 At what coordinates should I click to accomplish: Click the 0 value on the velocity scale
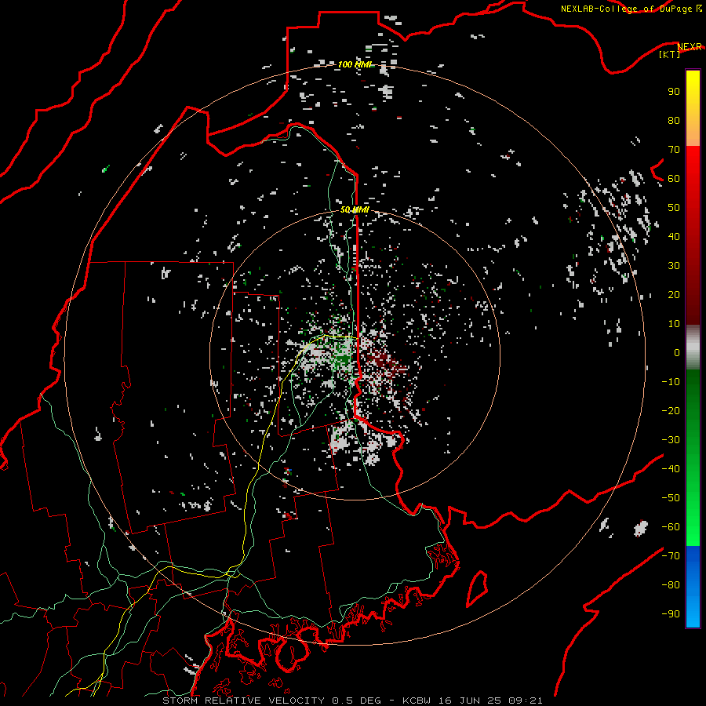677,353
